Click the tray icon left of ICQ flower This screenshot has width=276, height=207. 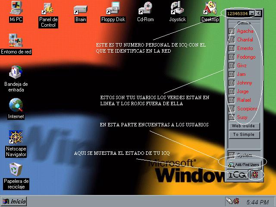point(229,201)
